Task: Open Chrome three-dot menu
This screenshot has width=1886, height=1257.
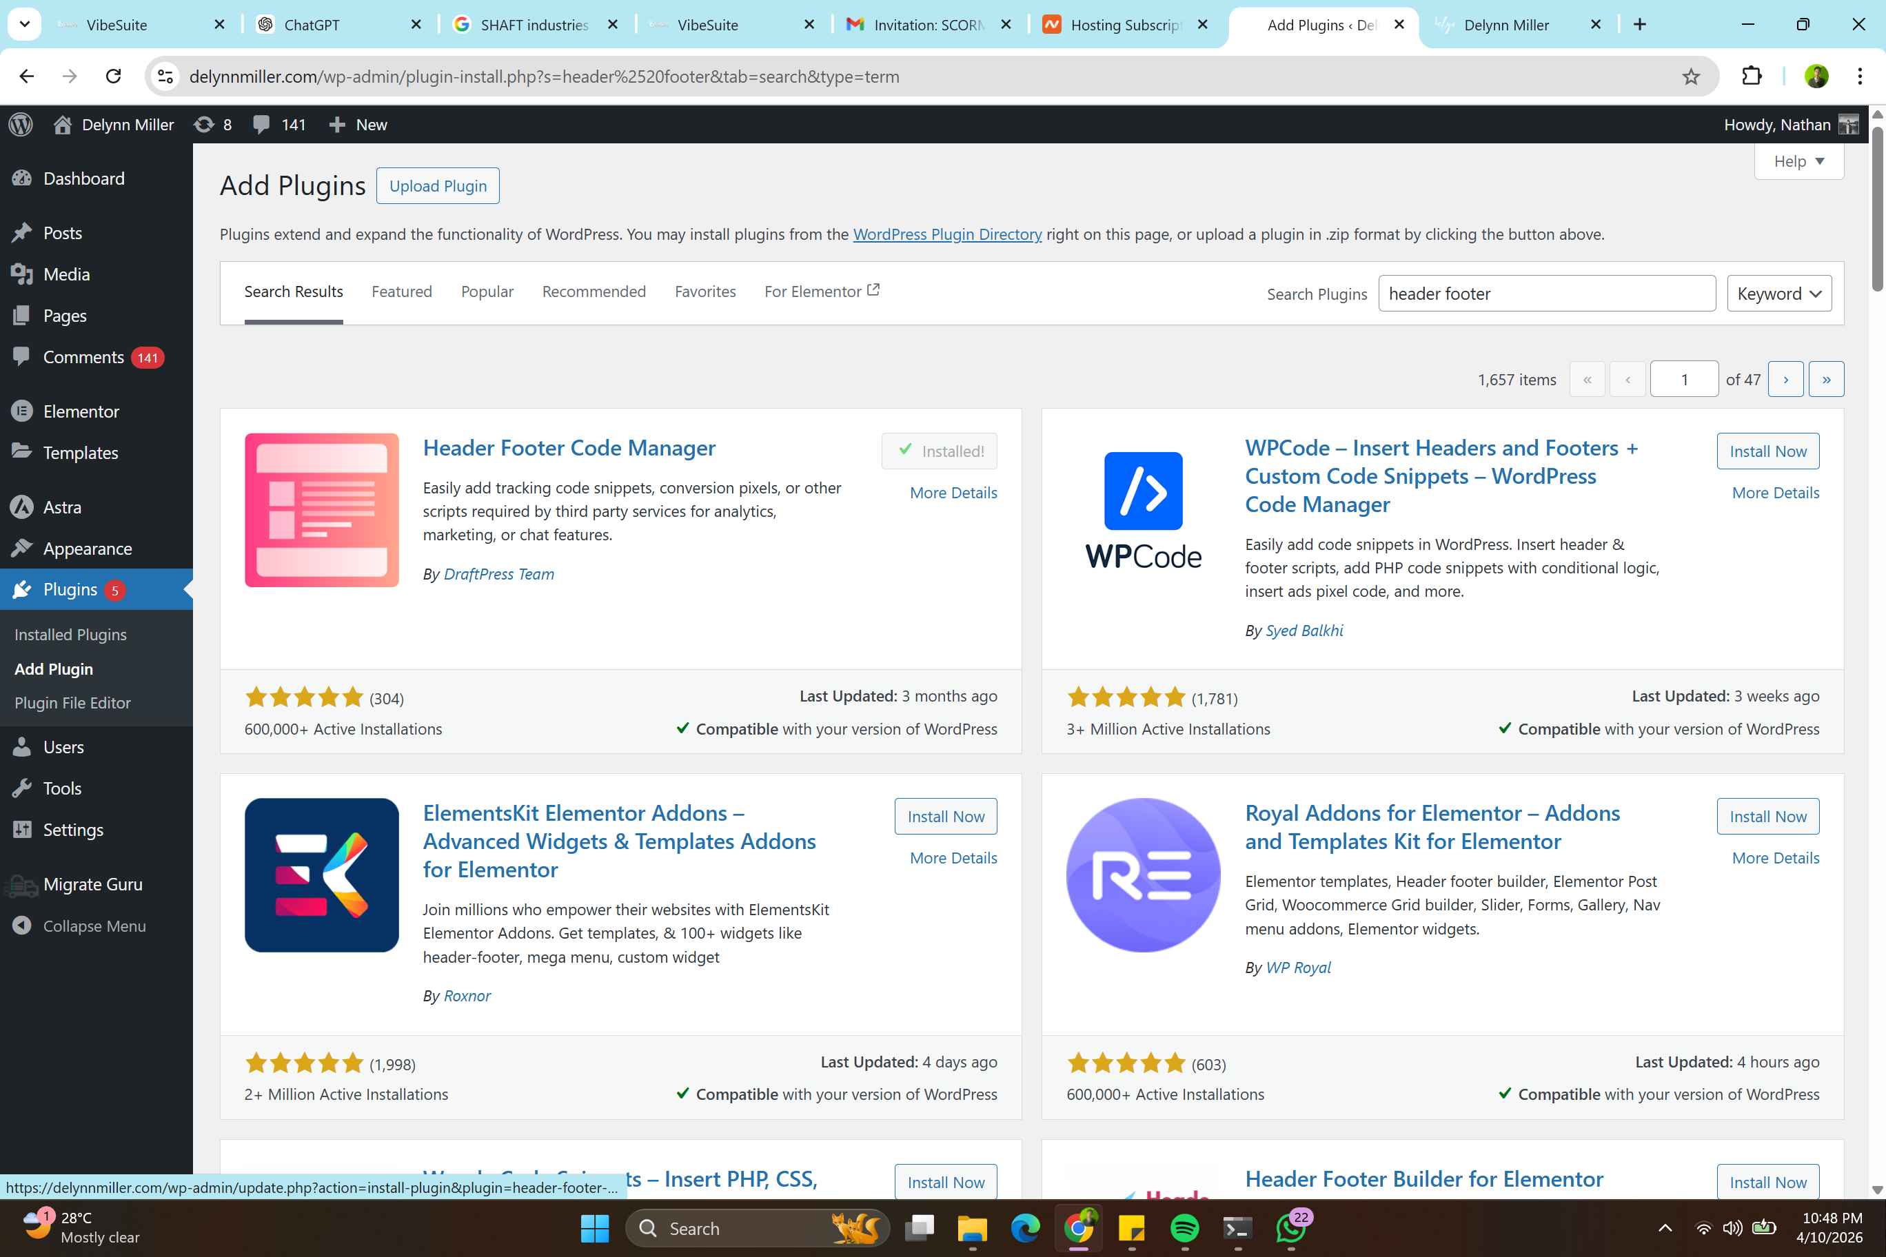Action: coord(1860,76)
